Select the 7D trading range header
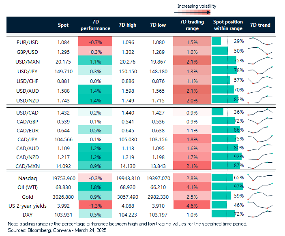 [x=192, y=25]
